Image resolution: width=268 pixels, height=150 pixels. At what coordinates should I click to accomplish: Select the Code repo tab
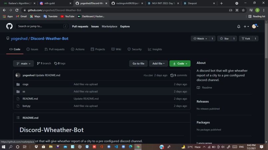[x=15, y=49]
